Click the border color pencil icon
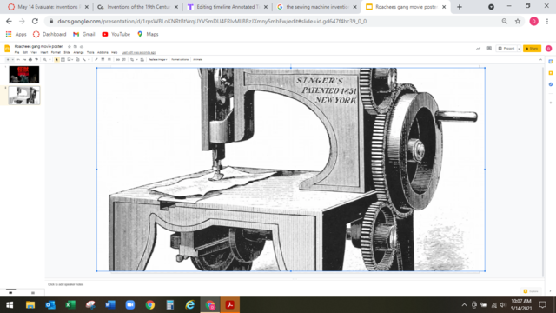Screen dimensions: 556x313 click(96, 60)
